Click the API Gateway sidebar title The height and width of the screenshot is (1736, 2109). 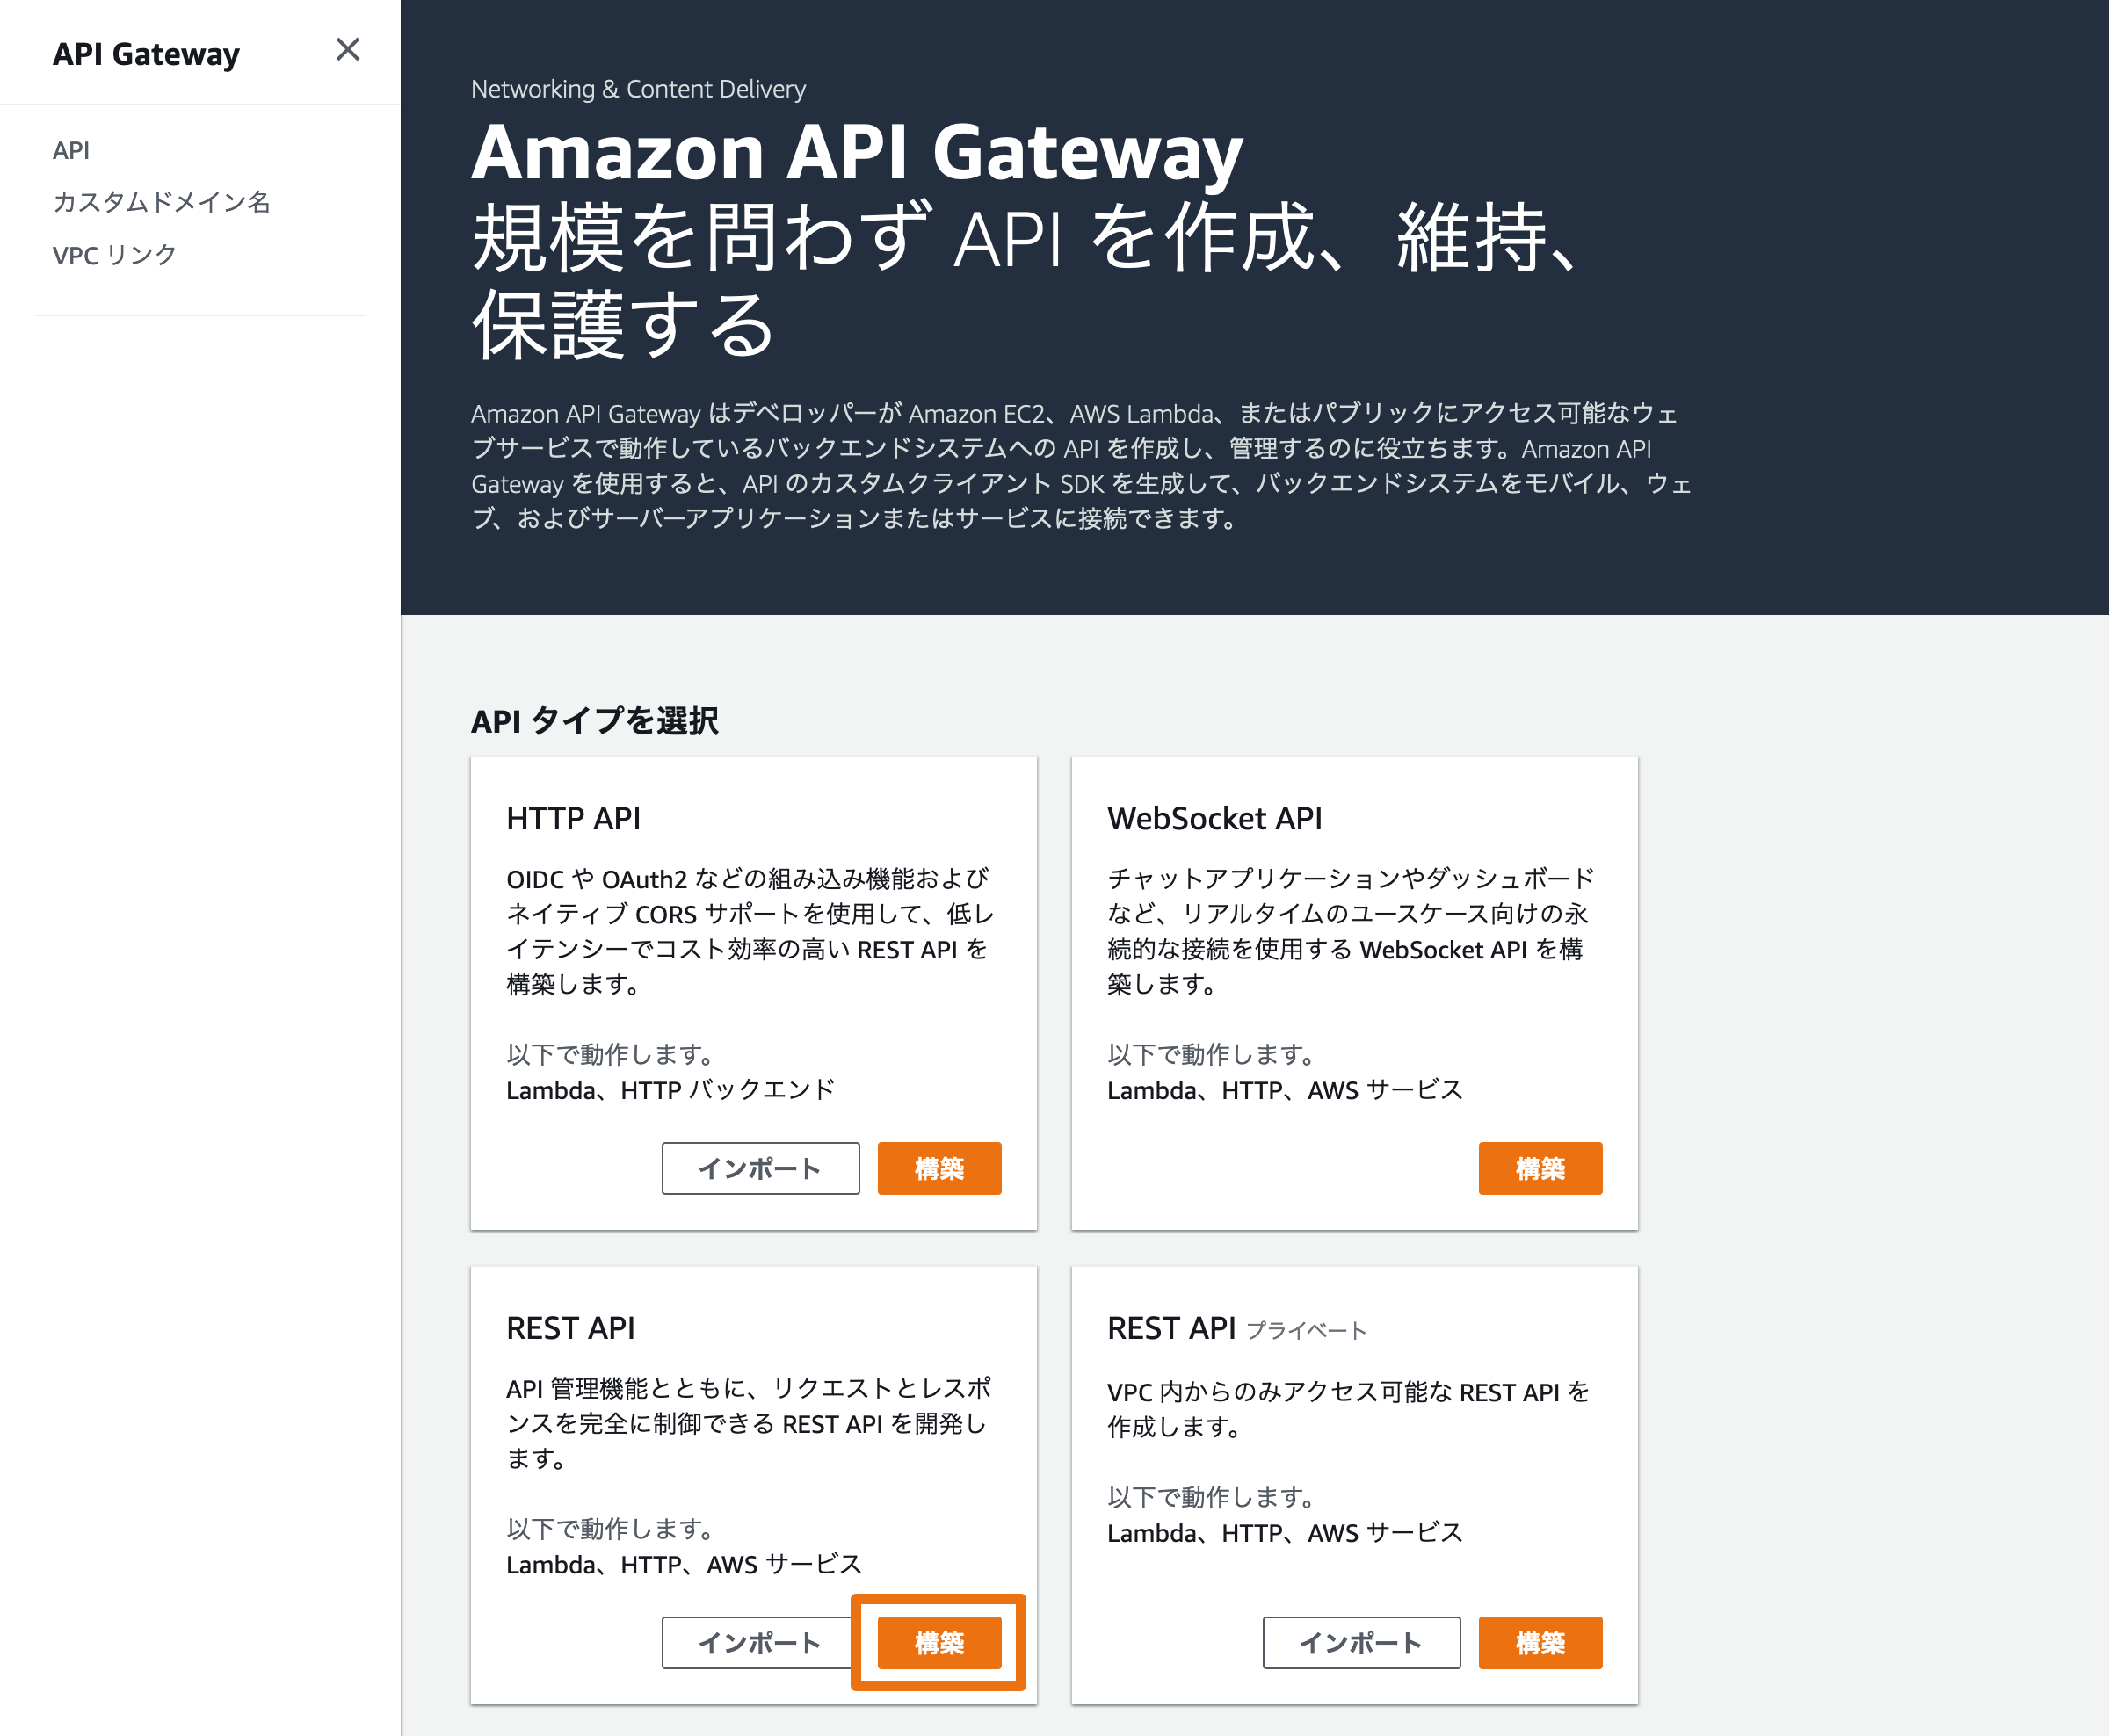[x=146, y=54]
